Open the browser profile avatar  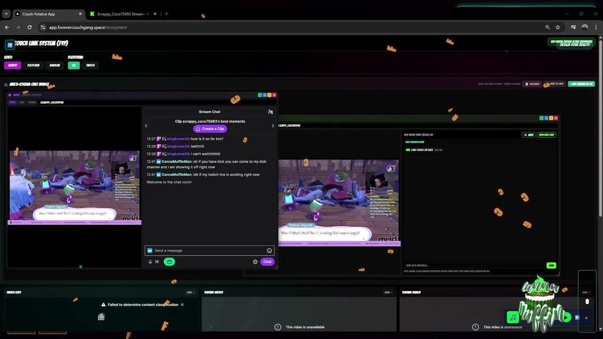(x=585, y=27)
